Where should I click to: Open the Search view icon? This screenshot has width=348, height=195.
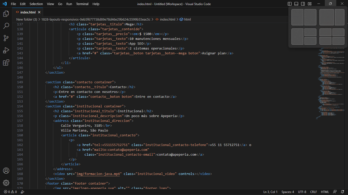[x=6, y=26]
